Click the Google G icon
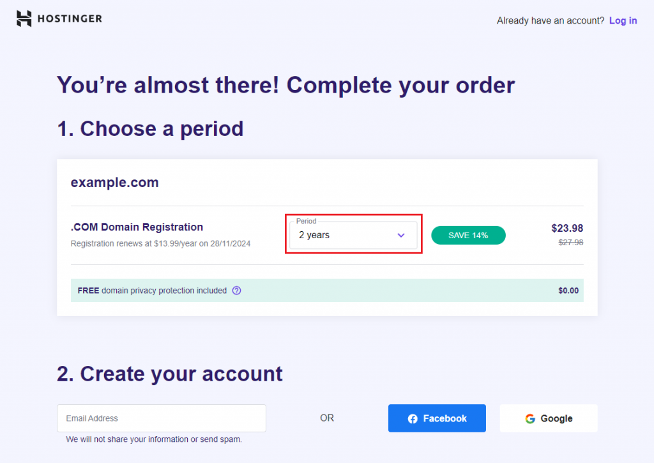This screenshot has width=654, height=463. pyautogui.click(x=530, y=418)
